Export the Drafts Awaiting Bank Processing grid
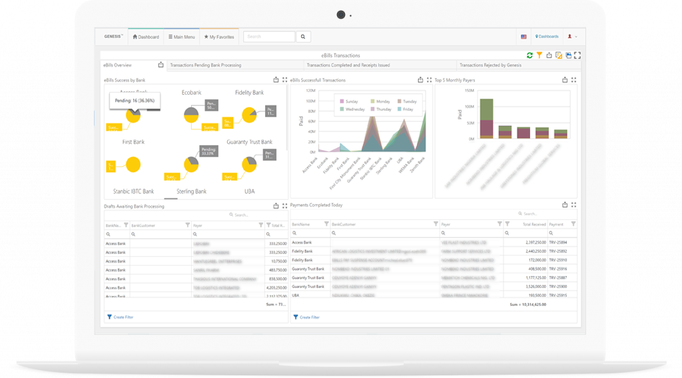Screen dimensions: 682x378 pyautogui.click(x=276, y=206)
